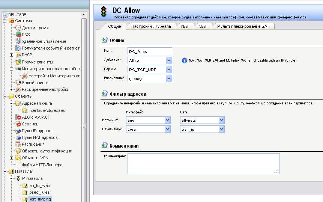
Task: Click into the Комментарии text area
Action: 203,163
